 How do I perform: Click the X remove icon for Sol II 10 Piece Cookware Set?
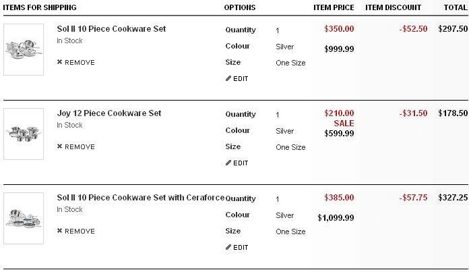(60, 63)
